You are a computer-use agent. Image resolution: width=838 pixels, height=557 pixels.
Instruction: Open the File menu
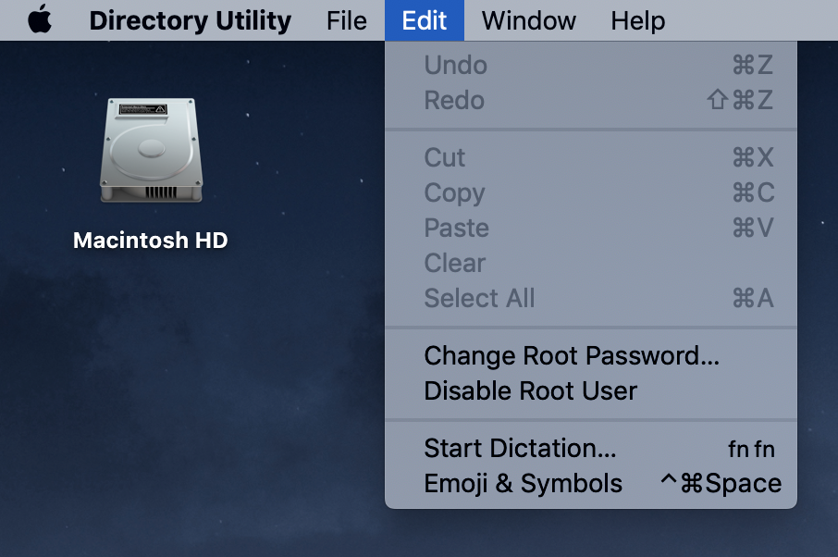pyautogui.click(x=346, y=20)
